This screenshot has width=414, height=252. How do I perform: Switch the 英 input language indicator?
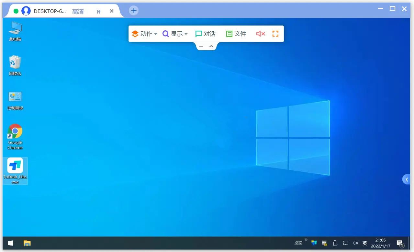[364, 243]
